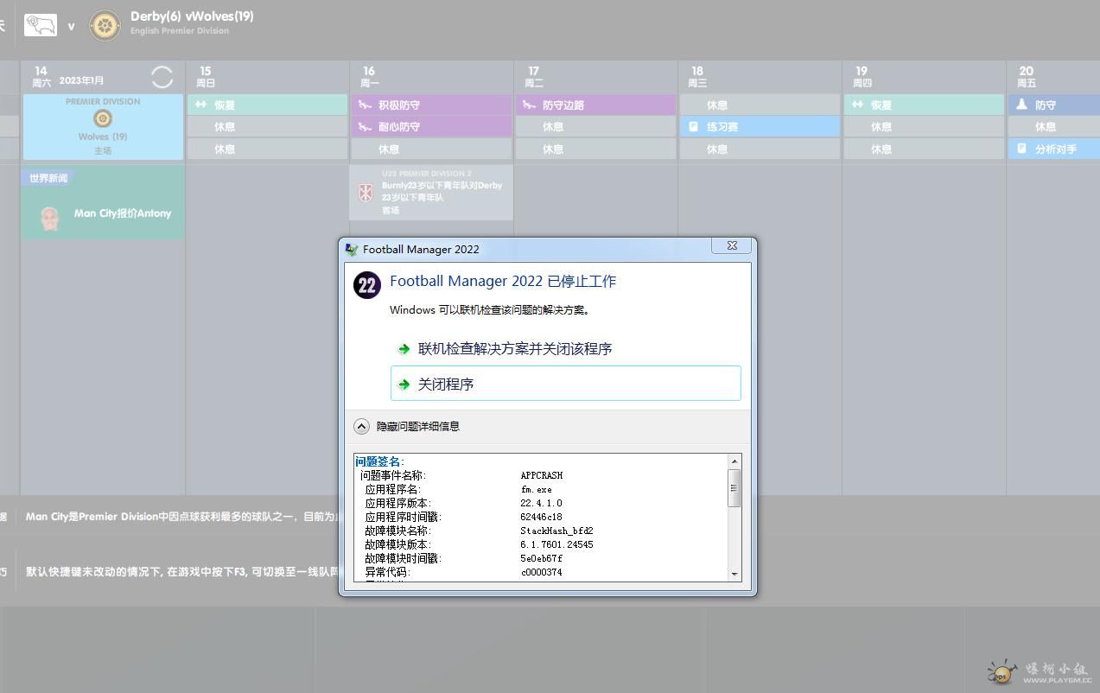Click the 62446c18 timestamp value

(541, 517)
